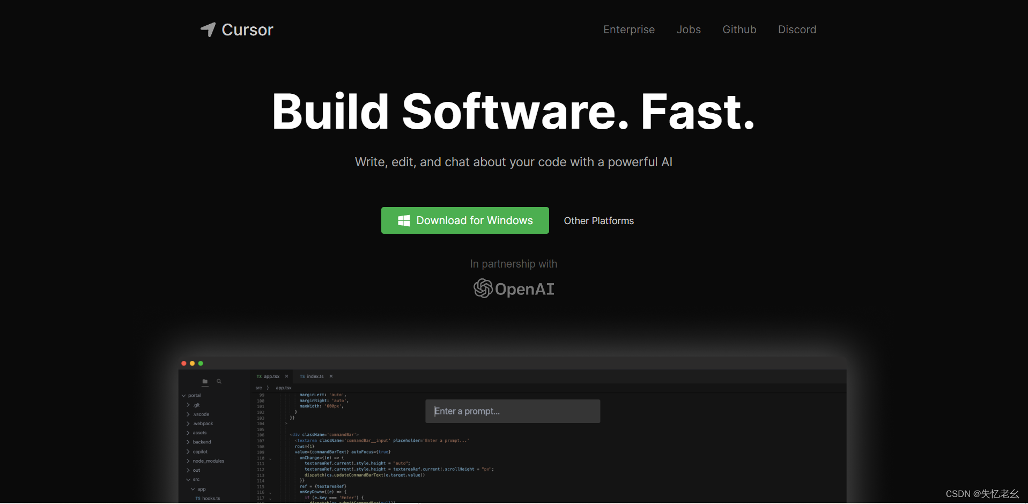Image resolution: width=1028 pixels, height=504 pixels.
Task: Click the src breadcrumb segment
Action: point(258,388)
